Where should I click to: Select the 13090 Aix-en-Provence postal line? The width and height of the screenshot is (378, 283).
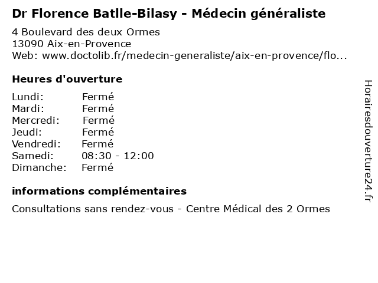click(x=71, y=44)
